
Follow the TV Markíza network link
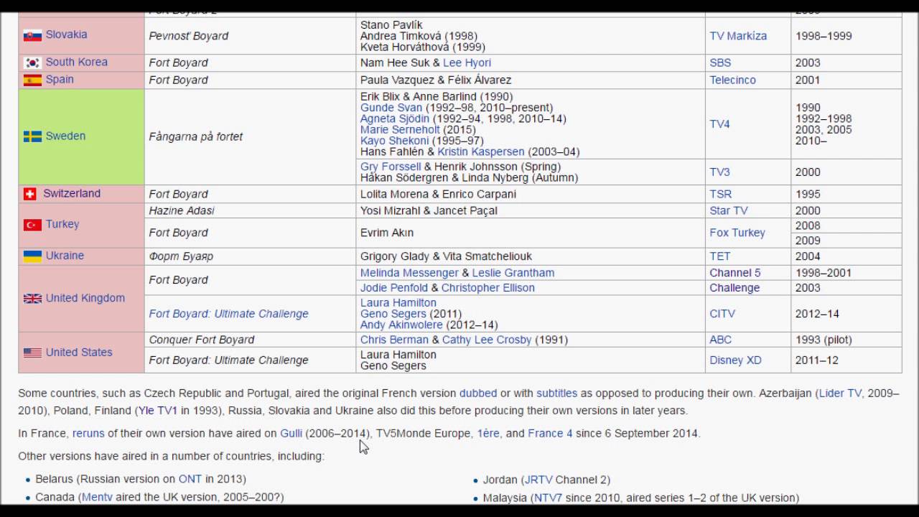pos(738,36)
